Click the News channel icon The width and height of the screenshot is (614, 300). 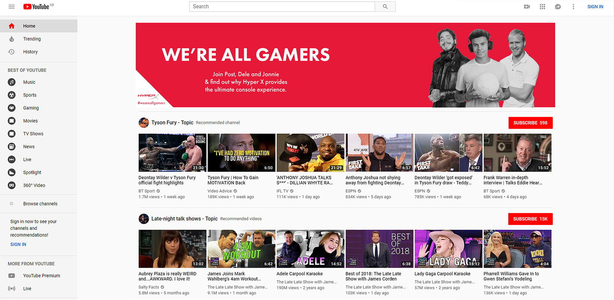click(12, 146)
